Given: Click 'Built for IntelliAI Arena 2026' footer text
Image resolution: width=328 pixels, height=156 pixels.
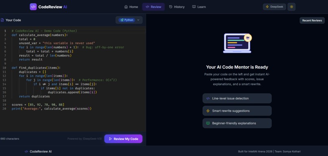Looking at the screenshot, I should [256, 152].
